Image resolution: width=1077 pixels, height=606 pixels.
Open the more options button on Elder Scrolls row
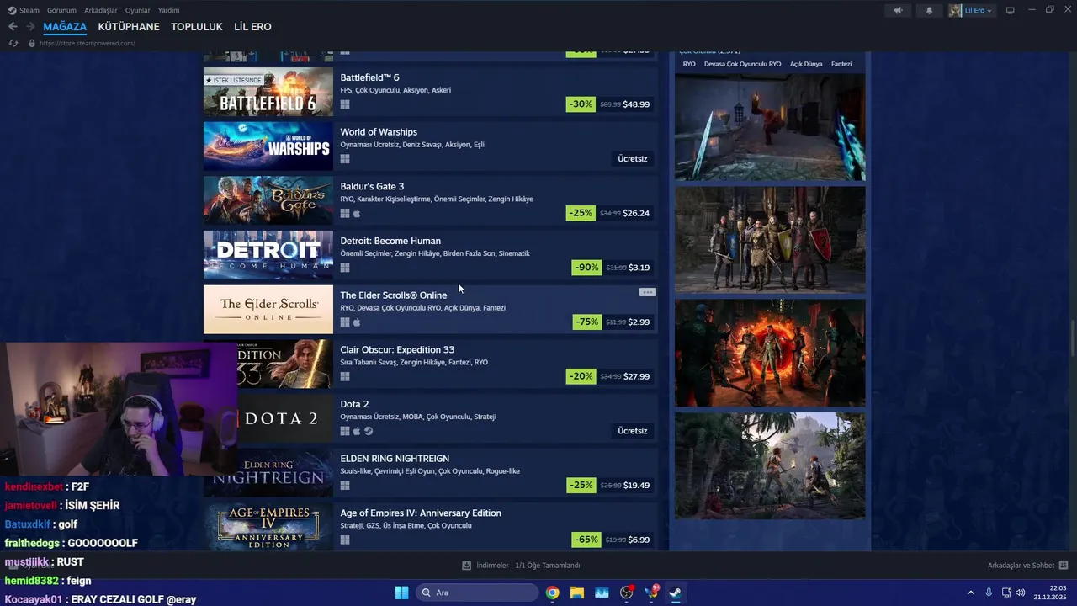[x=647, y=292]
